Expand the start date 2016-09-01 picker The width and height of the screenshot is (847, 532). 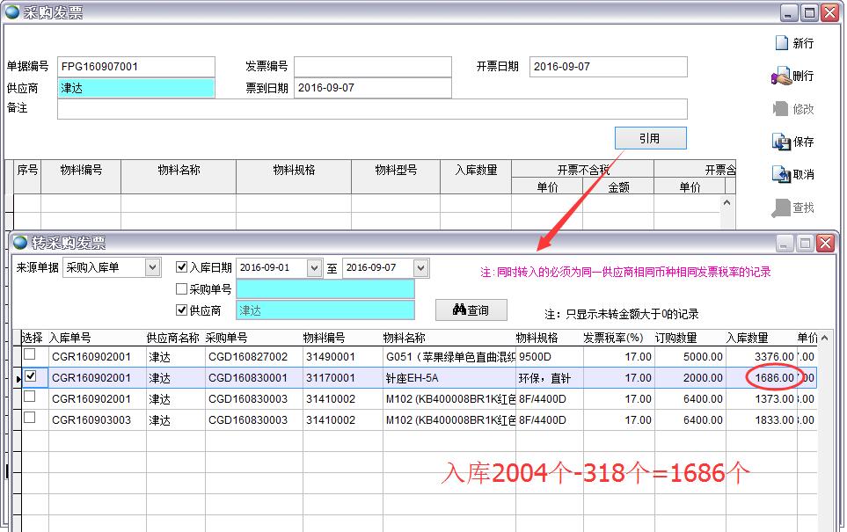(x=314, y=267)
